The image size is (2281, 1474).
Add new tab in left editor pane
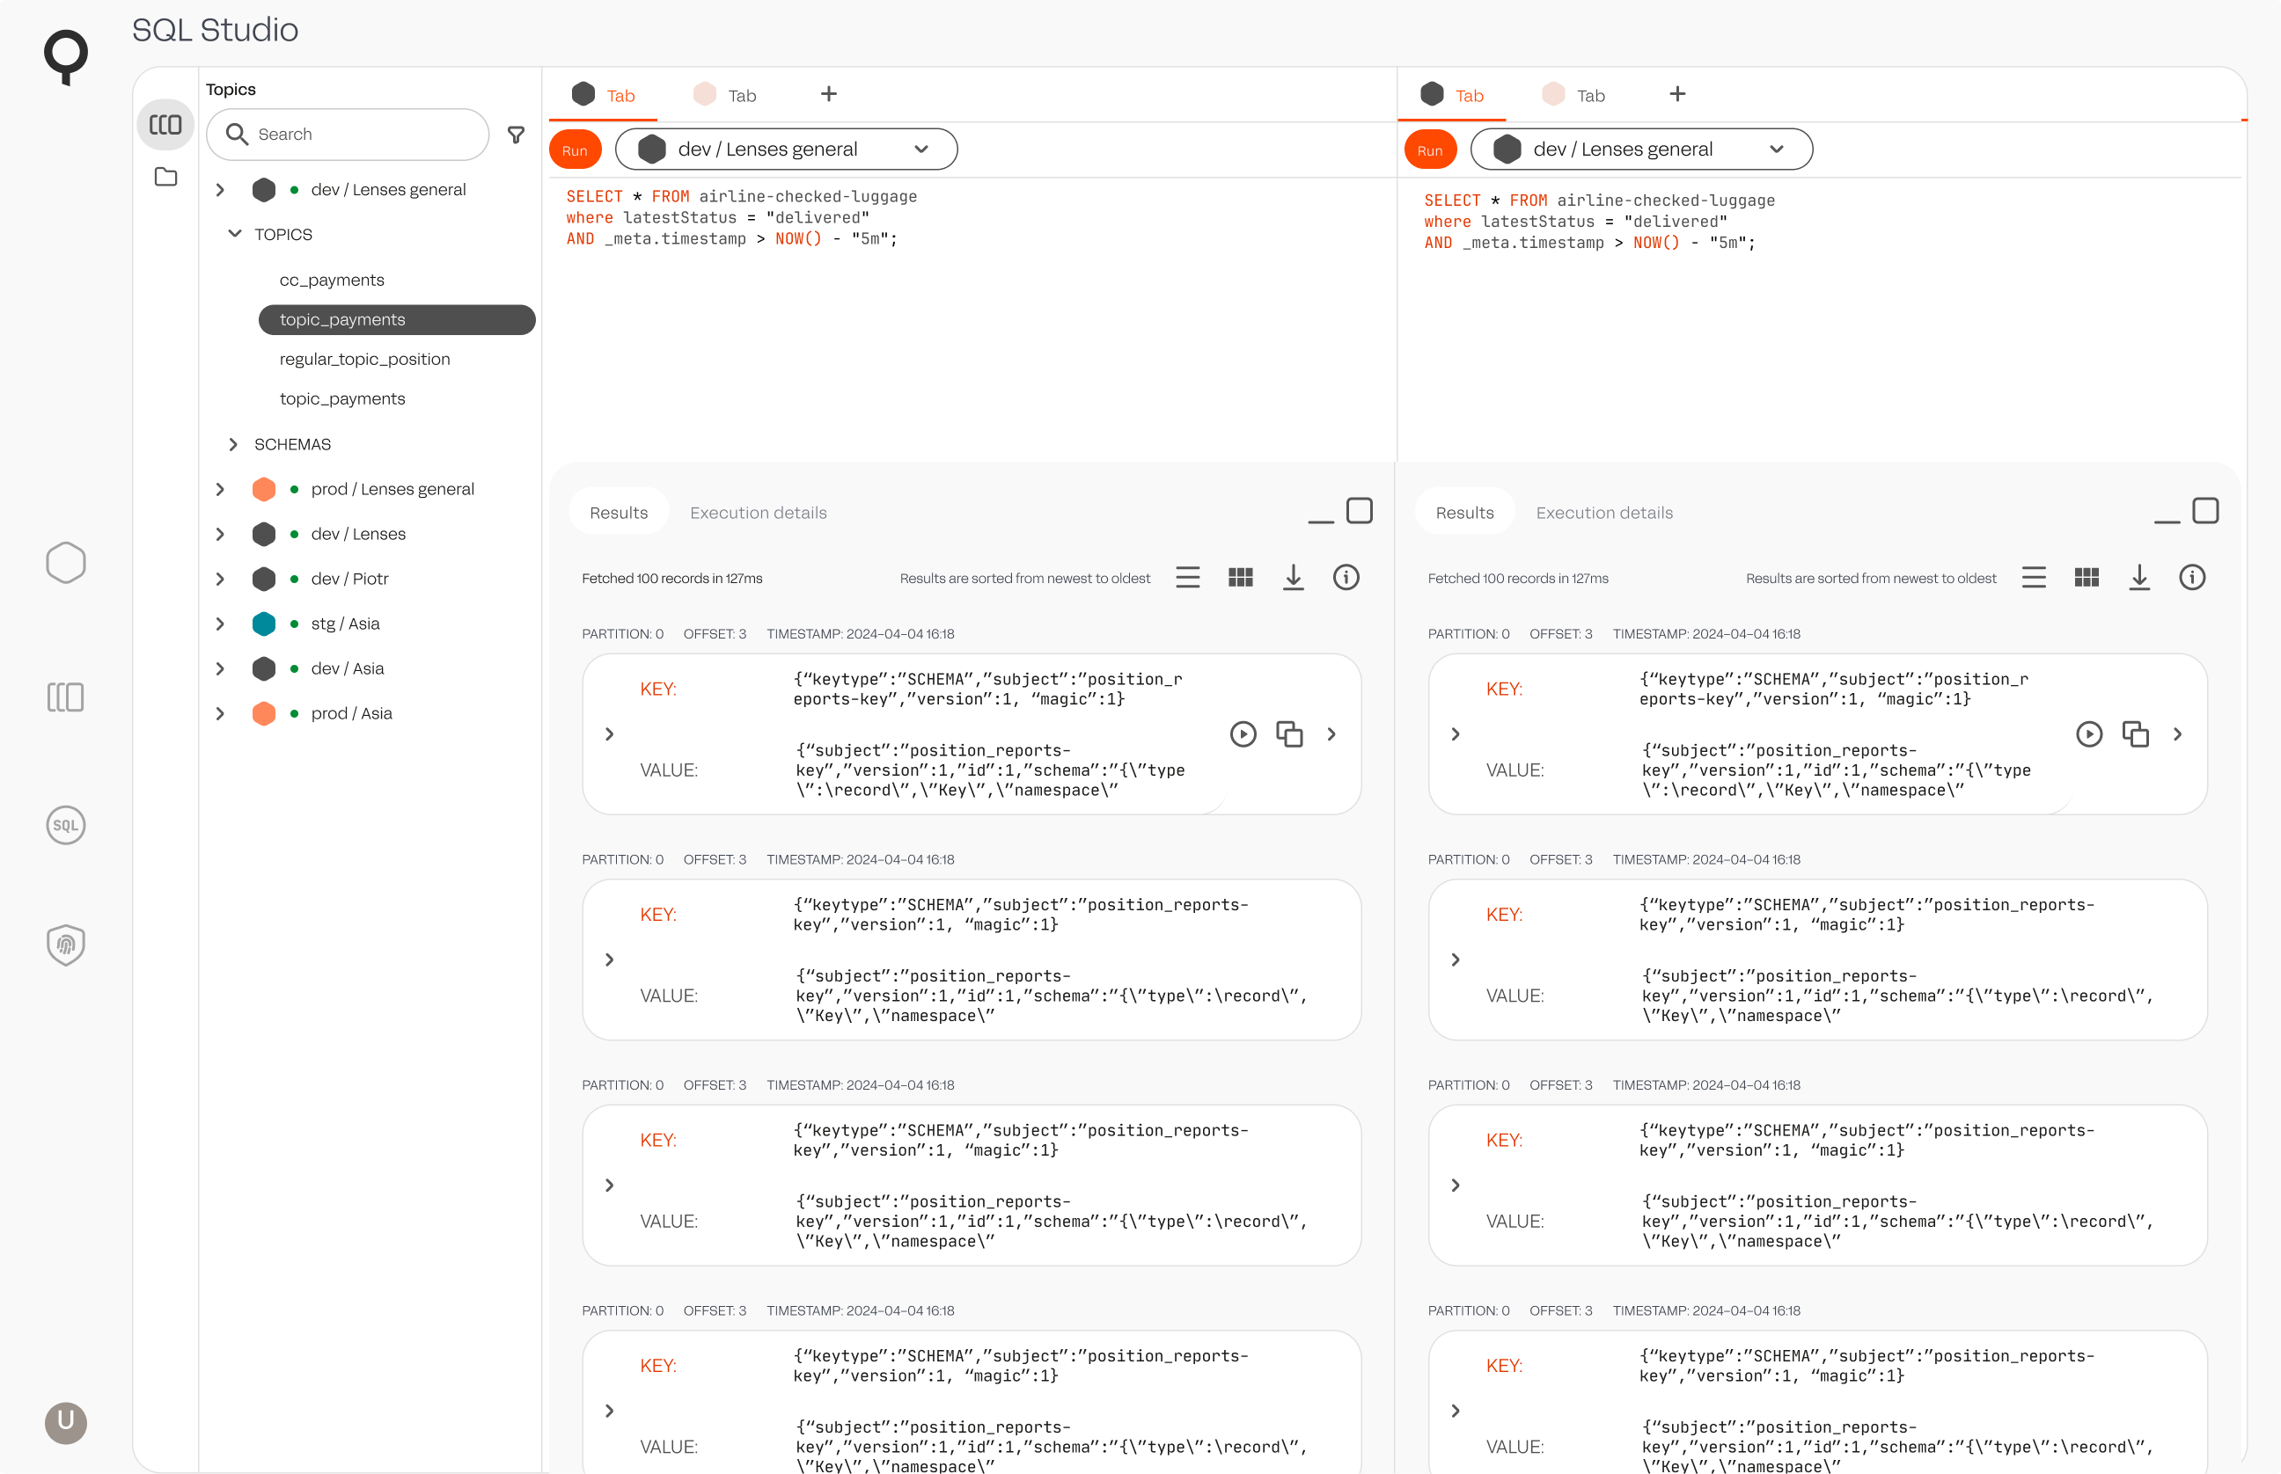click(828, 94)
